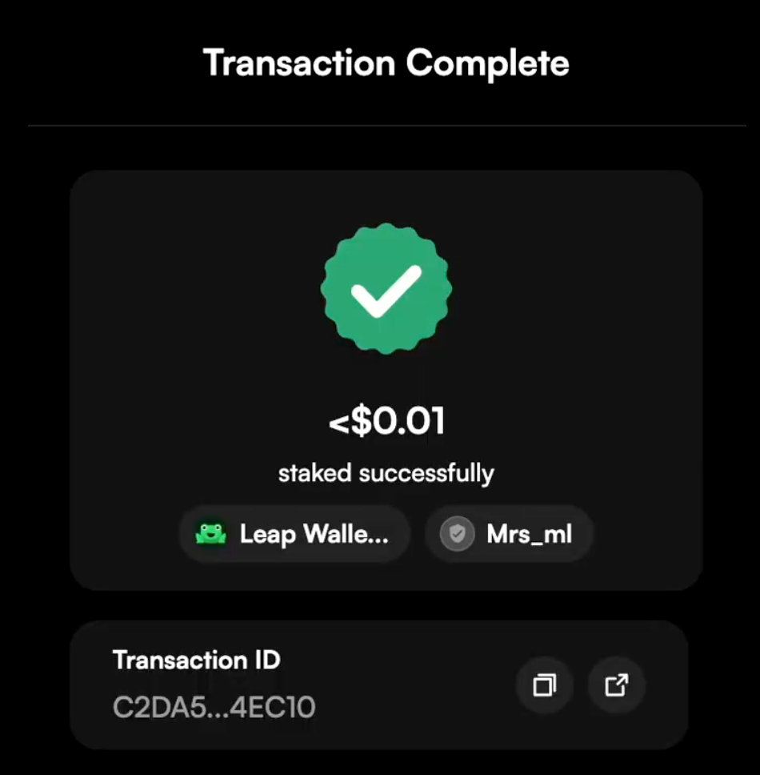Click the verified shield icon next to Mrs_ml
This screenshot has width=760, height=775.
[x=457, y=533]
